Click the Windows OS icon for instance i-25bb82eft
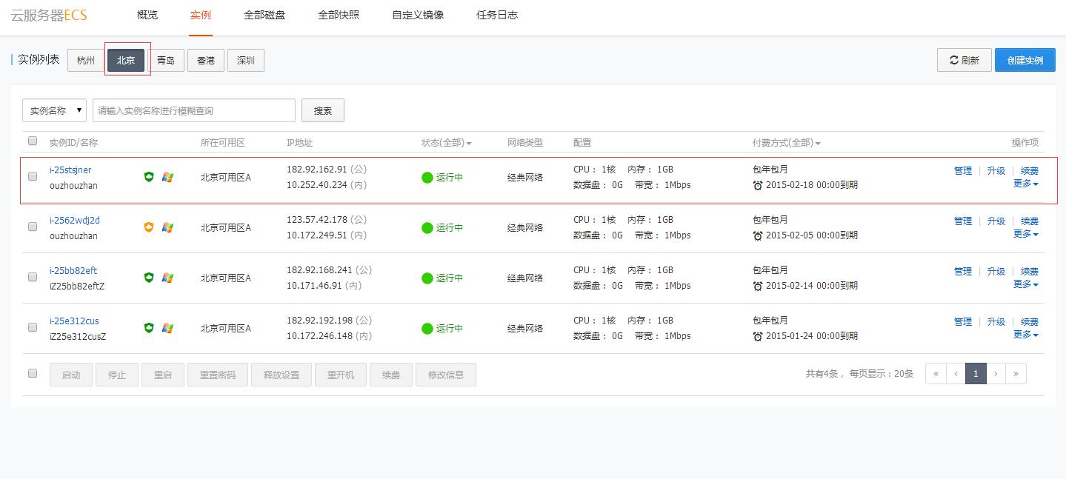The image size is (1066, 479). coord(166,277)
